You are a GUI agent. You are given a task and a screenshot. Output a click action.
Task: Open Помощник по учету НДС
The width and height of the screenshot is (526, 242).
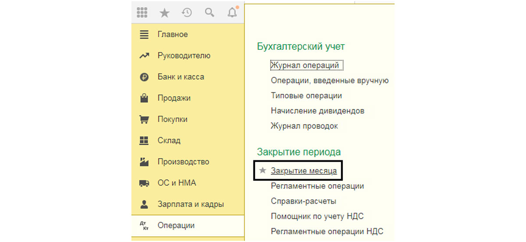317,216
